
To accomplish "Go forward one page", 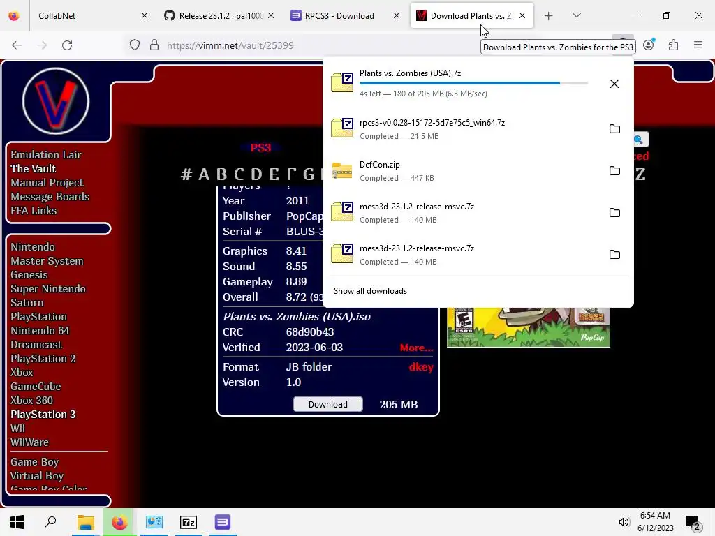I will 42,45.
